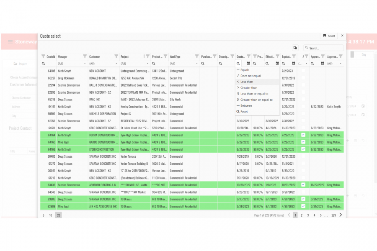377x251 pixels.
Task: Click filter operator magnifier in Purchas... column
Action: (203, 64)
